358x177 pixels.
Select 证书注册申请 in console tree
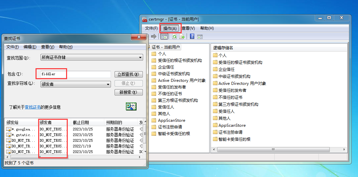click(170, 127)
